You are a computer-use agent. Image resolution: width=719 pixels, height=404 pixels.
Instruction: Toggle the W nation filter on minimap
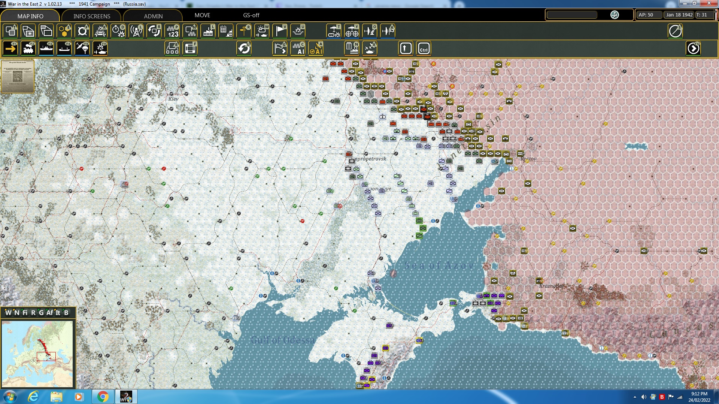tap(8, 313)
